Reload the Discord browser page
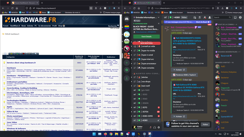The height and width of the screenshot is (137, 244). coord(134,8)
